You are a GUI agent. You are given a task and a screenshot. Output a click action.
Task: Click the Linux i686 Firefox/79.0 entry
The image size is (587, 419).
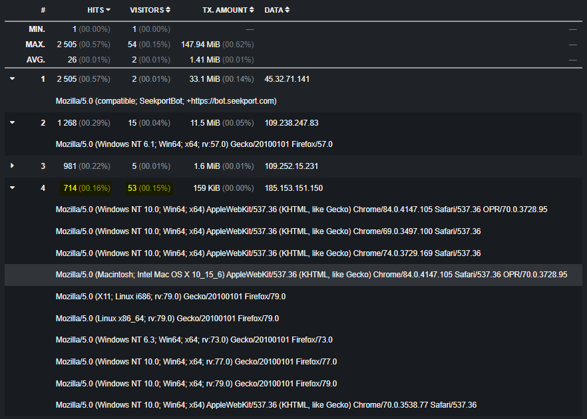(x=170, y=297)
